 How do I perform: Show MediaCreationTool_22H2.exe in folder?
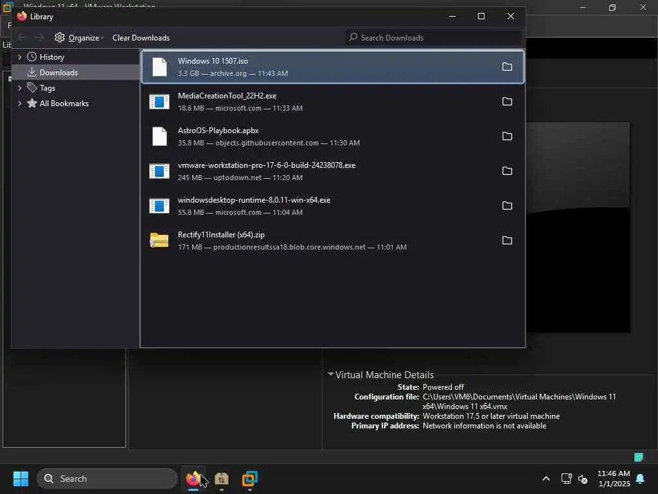[507, 102]
